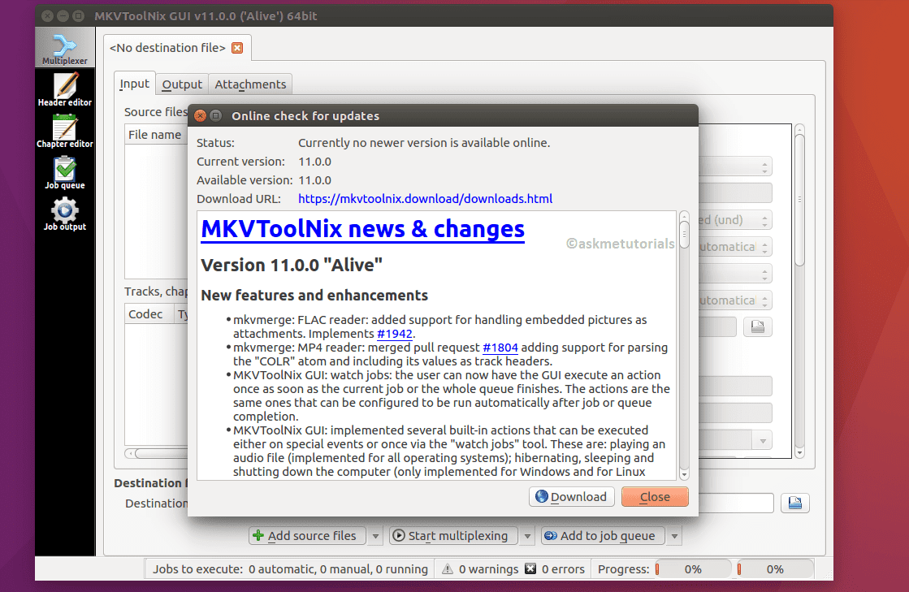The height and width of the screenshot is (592, 909).
Task: Click Add source files button
Action: tap(307, 537)
